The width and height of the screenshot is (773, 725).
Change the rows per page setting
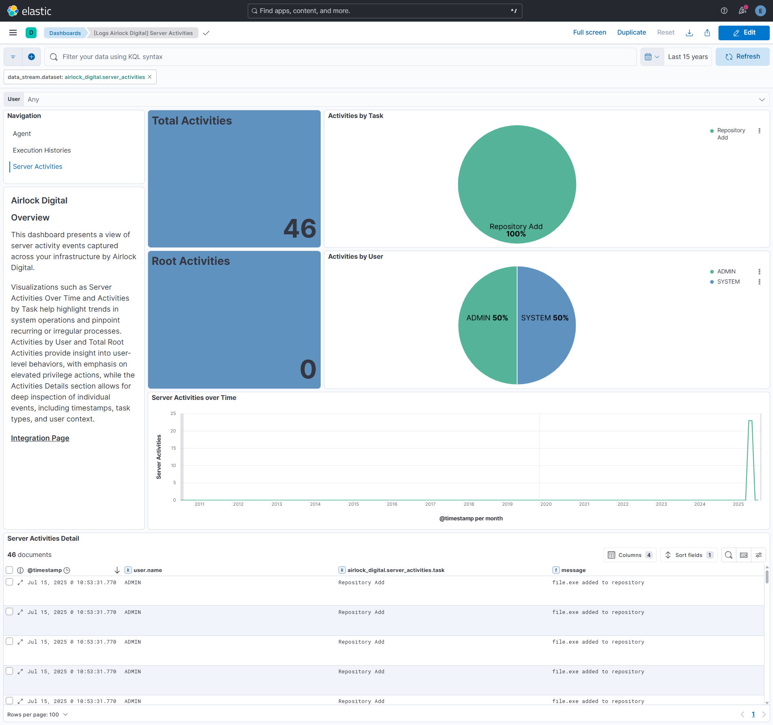(37, 714)
